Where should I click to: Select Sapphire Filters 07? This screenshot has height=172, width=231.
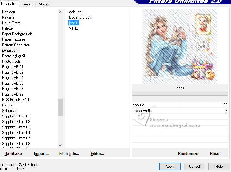pyautogui.click(x=16, y=138)
